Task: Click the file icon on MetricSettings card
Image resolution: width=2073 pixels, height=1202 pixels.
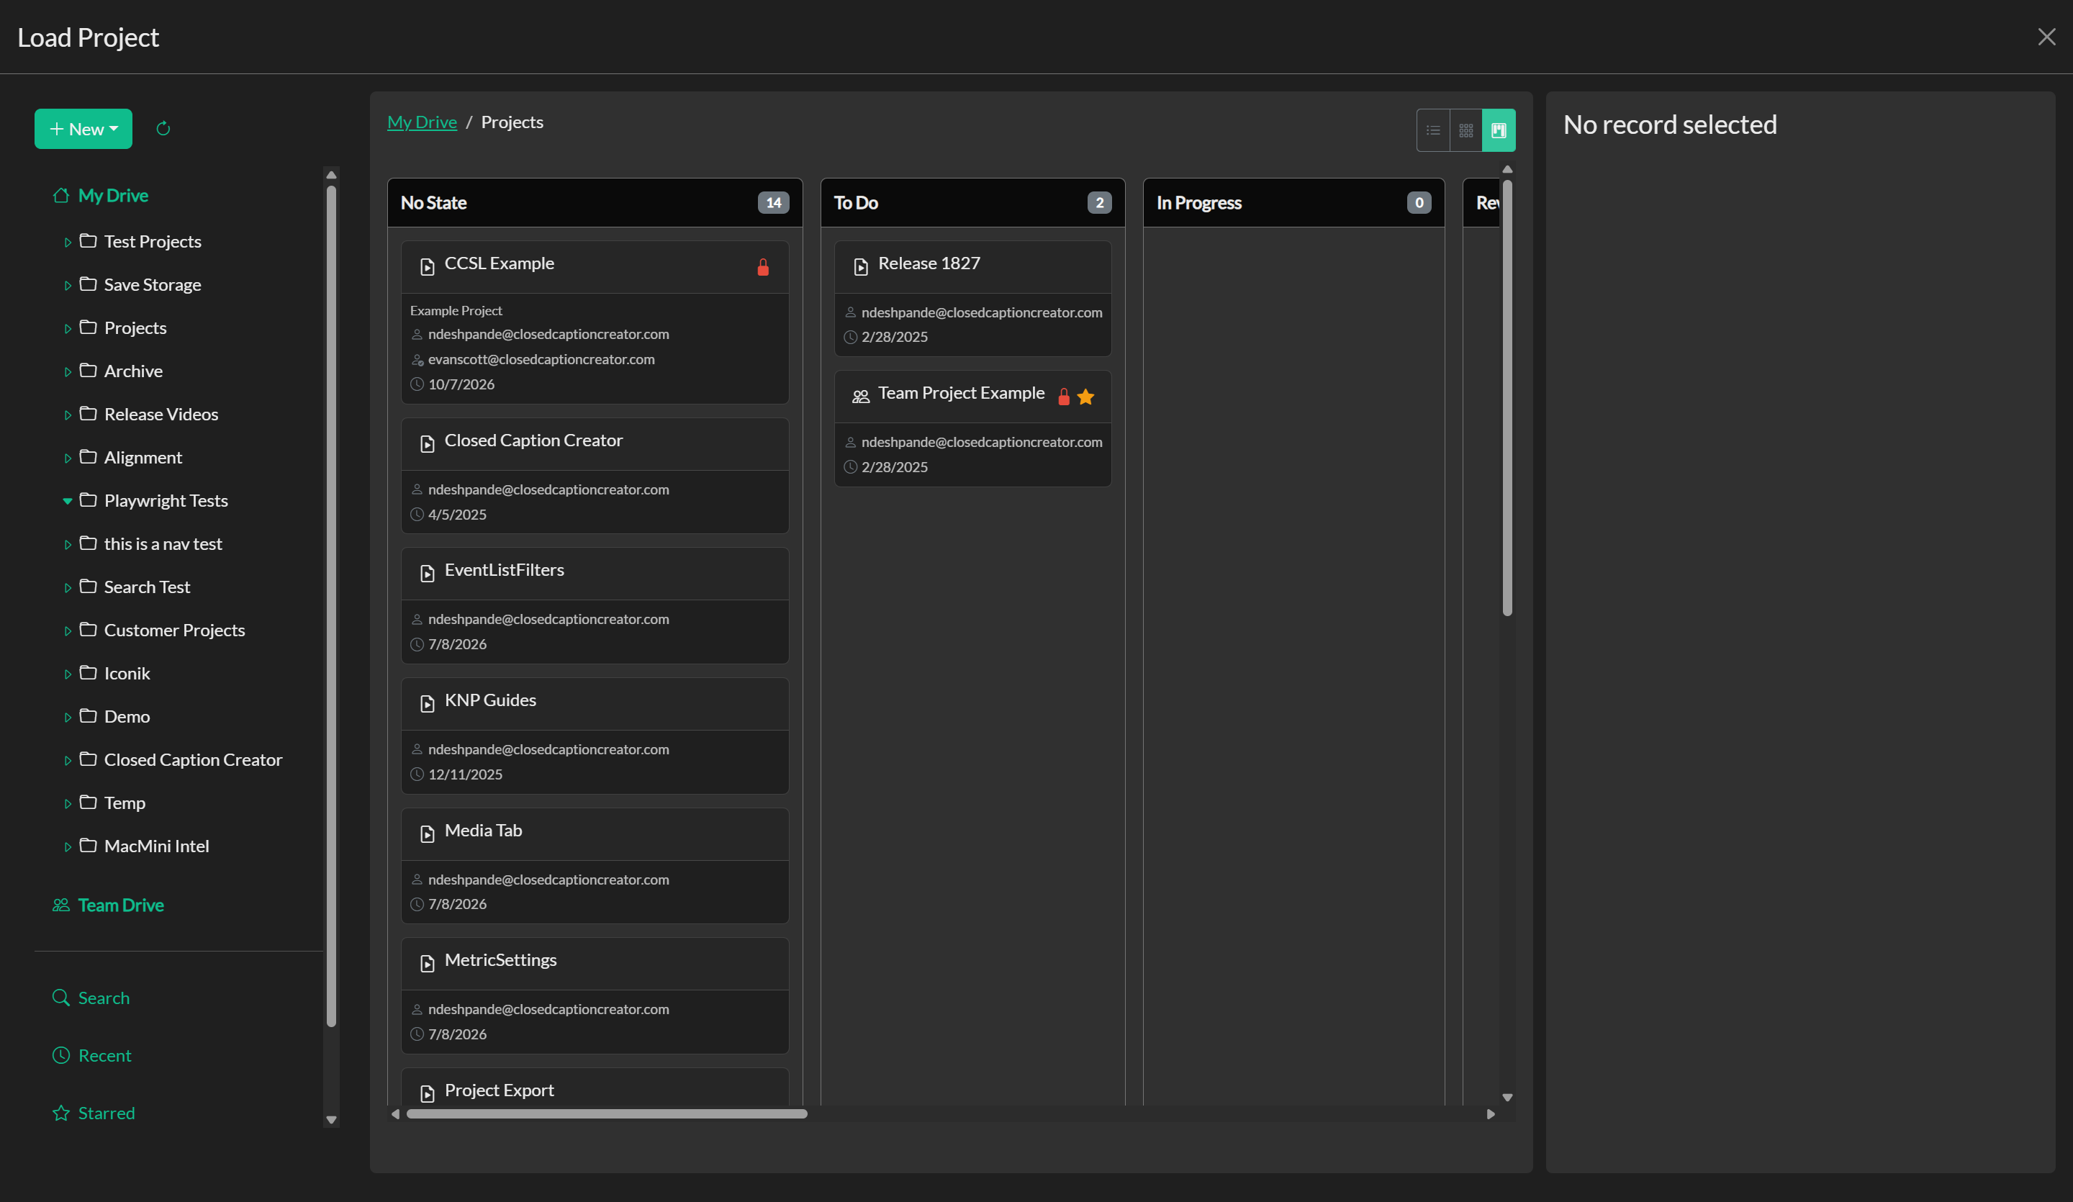Action: pos(427,964)
